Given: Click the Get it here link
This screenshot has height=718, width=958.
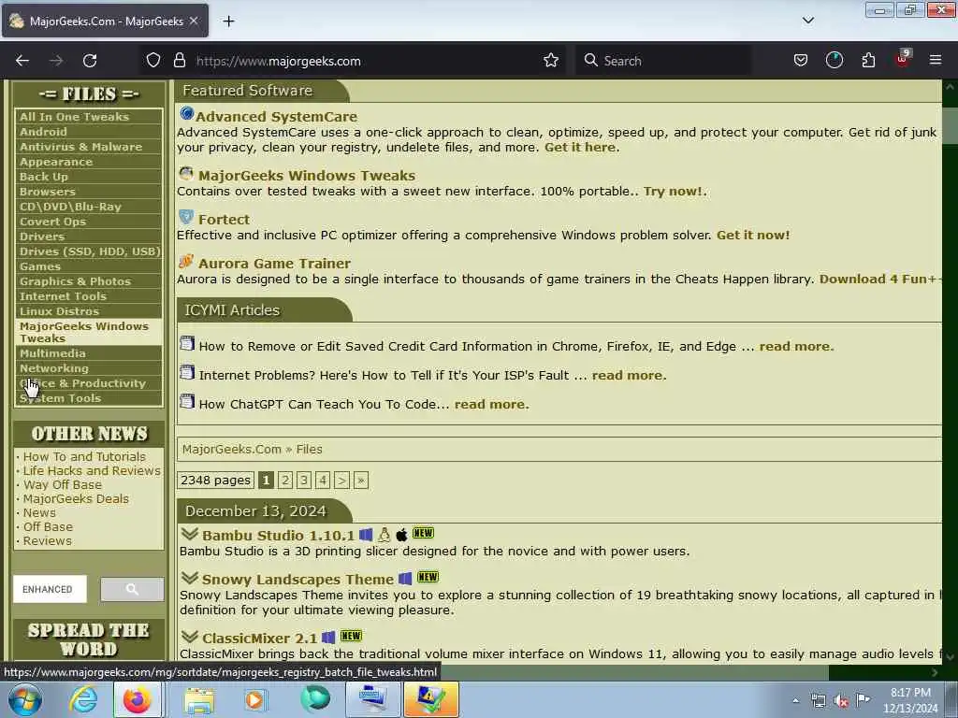Looking at the screenshot, I should pos(580,147).
